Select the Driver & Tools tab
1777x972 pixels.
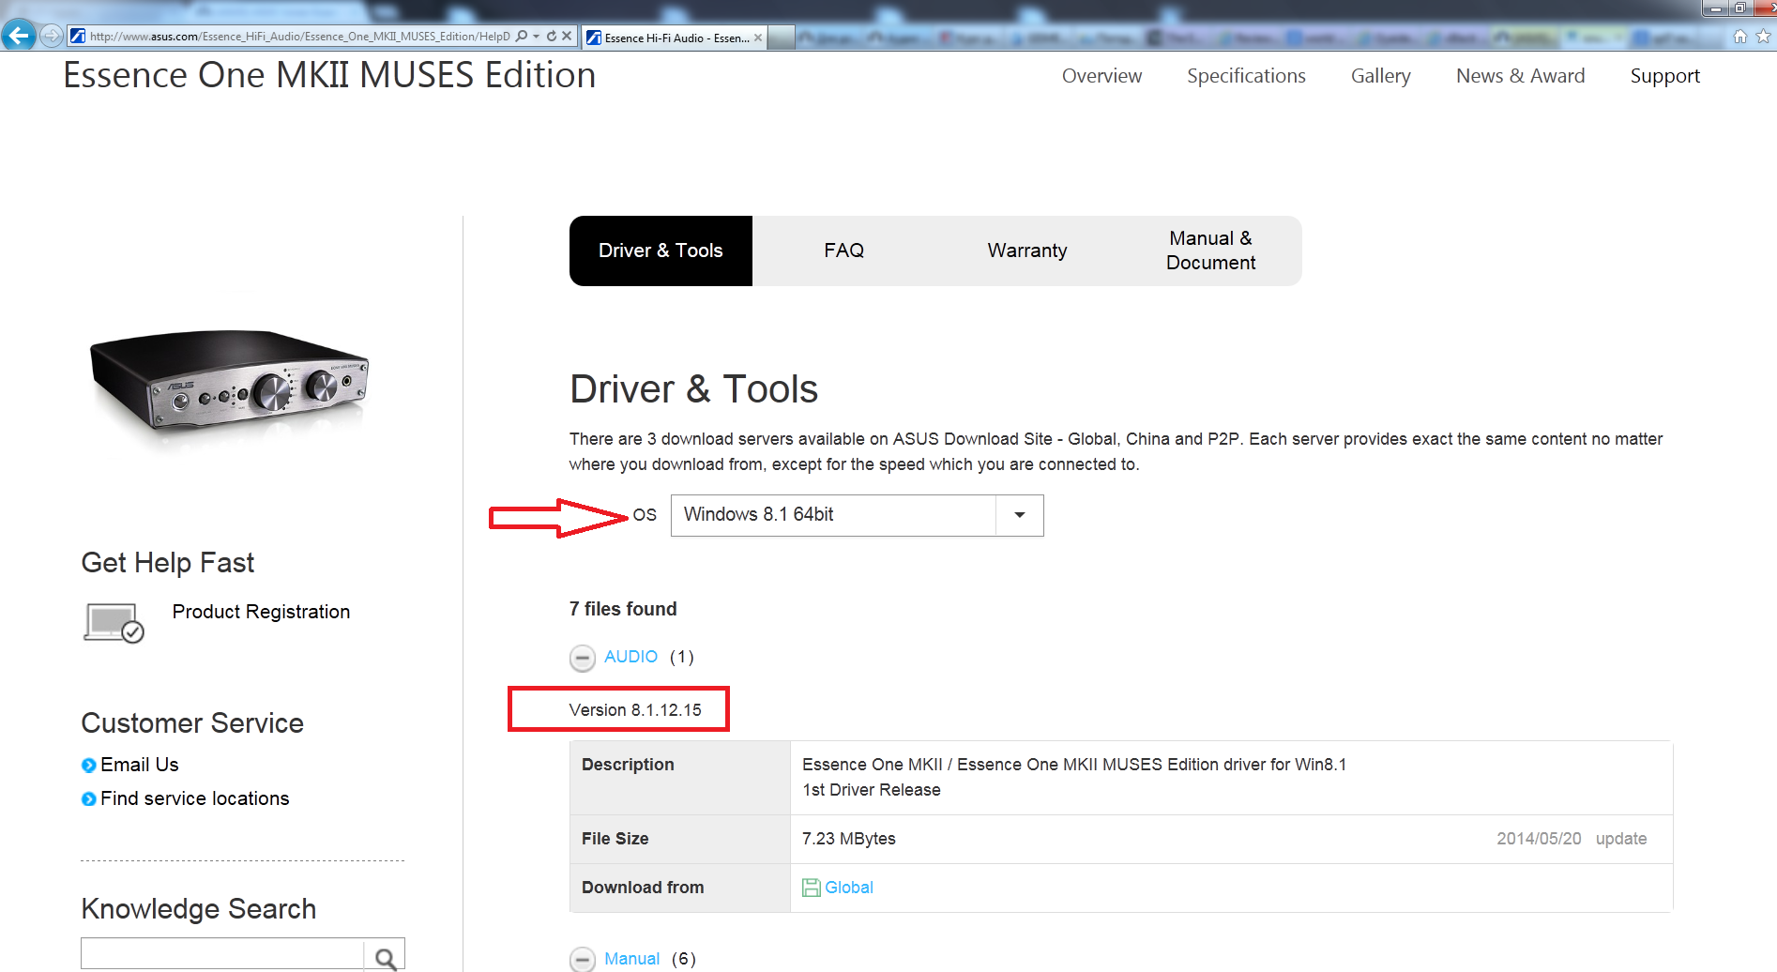point(661,251)
